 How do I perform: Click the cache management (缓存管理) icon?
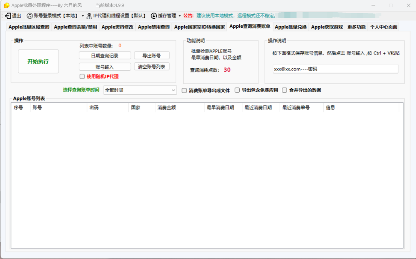point(154,16)
